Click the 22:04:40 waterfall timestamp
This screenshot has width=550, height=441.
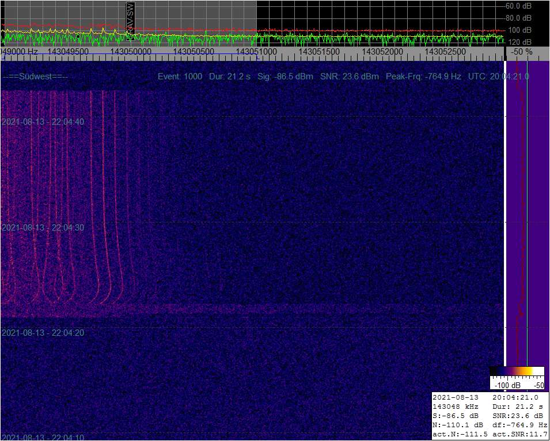tap(43, 122)
